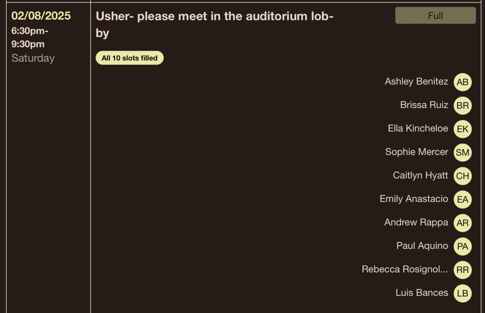Image resolution: width=485 pixels, height=313 pixels.
Task: Click the AB avatar for Ashley Benitez
Action: [462, 82]
